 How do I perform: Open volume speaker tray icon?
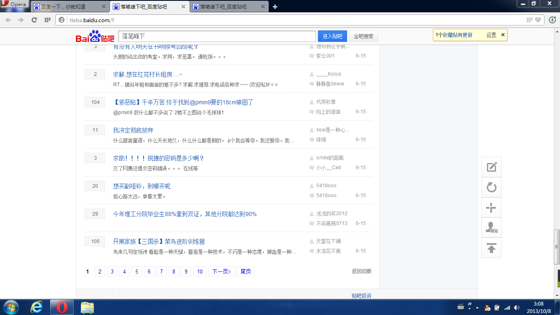click(517, 308)
